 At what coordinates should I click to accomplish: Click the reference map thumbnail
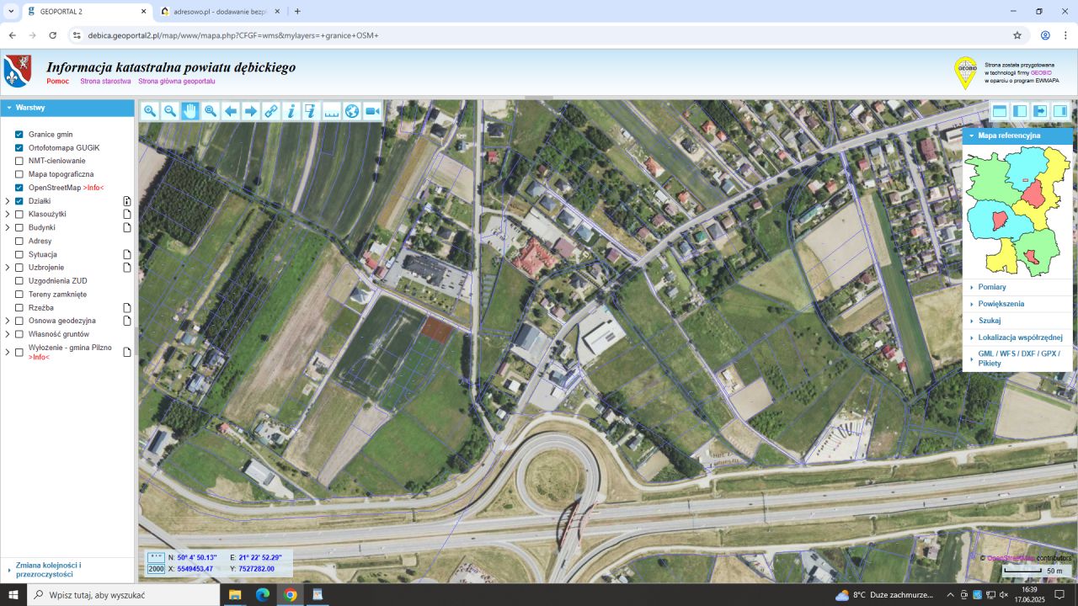tap(1017, 210)
